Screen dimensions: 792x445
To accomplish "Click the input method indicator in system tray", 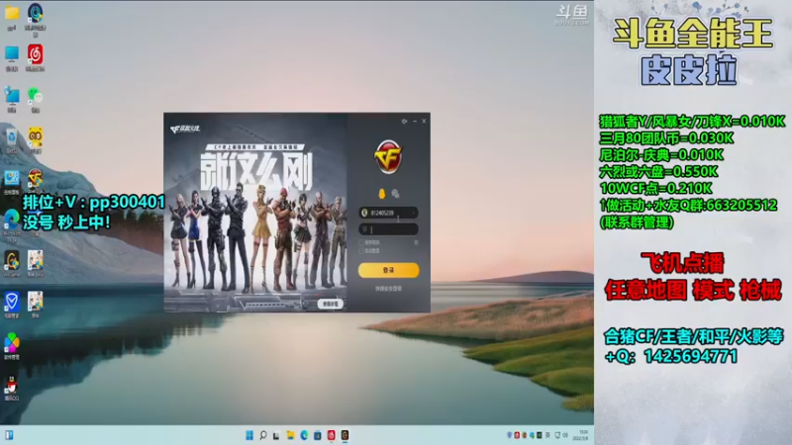I will (x=547, y=435).
